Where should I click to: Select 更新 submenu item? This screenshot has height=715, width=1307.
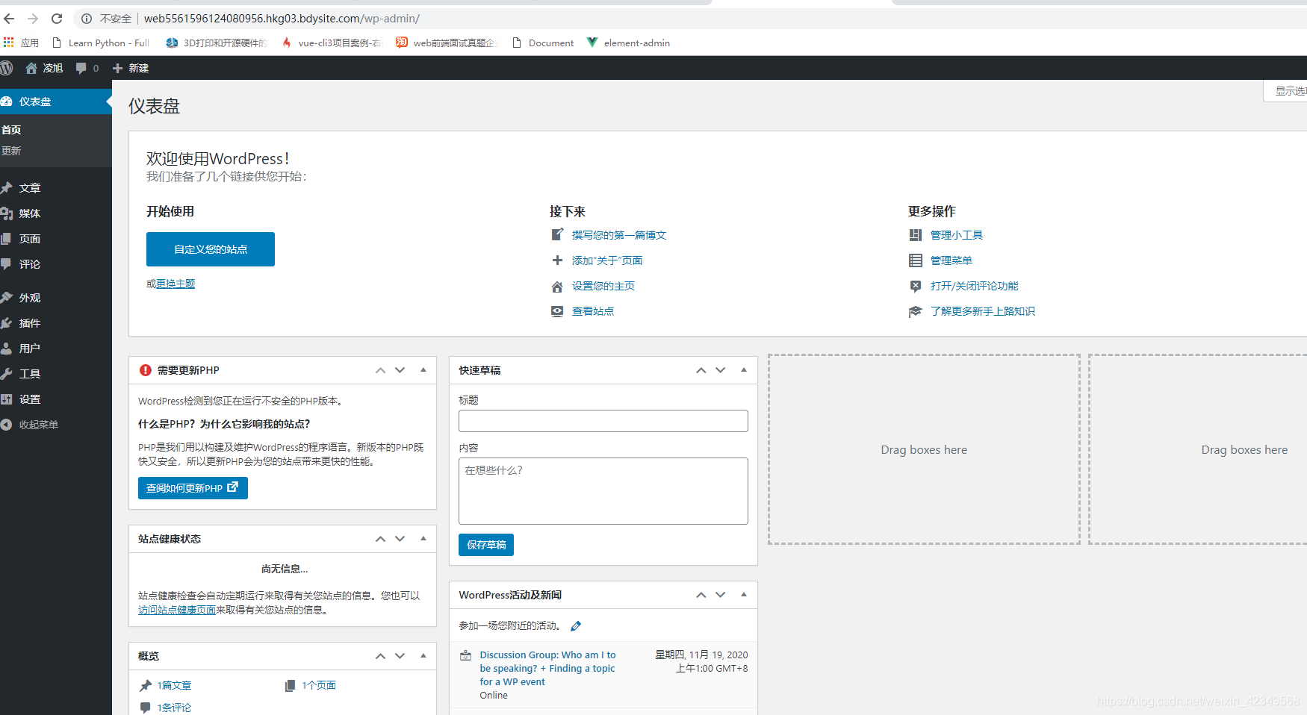11,151
